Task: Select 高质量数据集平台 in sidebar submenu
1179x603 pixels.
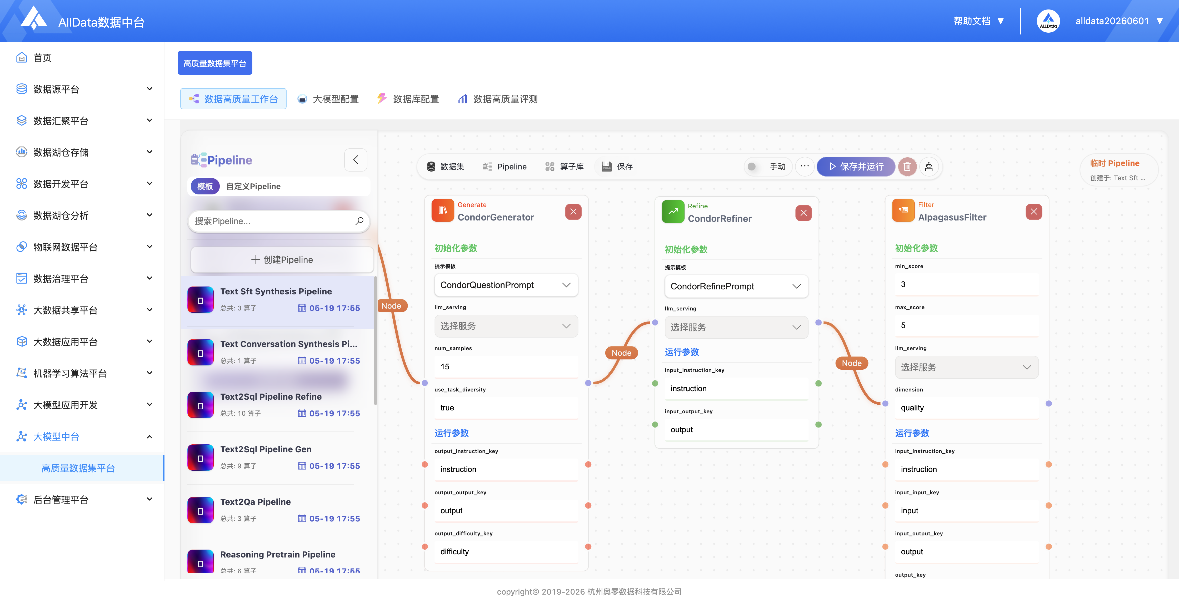Action: point(82,468)
